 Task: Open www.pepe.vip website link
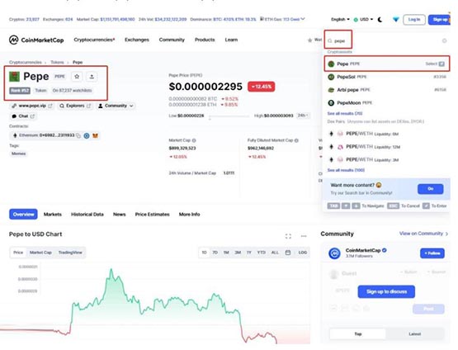pos(32,106)
